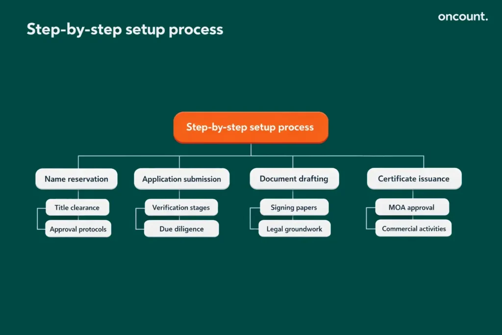The height and width of the screenshot is (335, 502).
Task: Select the Name reservation box
Action: pos(76,179)
